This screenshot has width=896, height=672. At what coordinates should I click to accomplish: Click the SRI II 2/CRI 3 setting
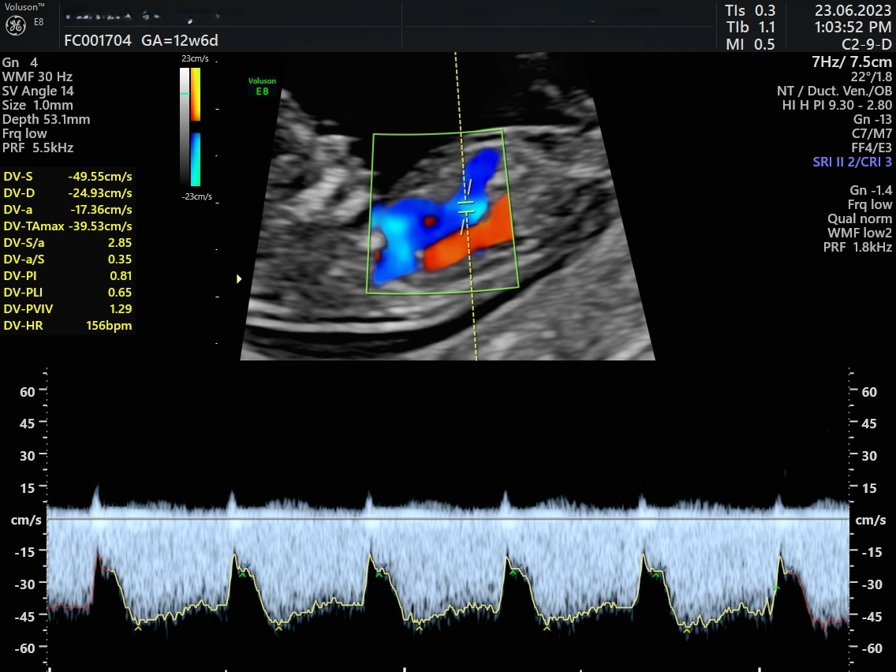(852, 162)
